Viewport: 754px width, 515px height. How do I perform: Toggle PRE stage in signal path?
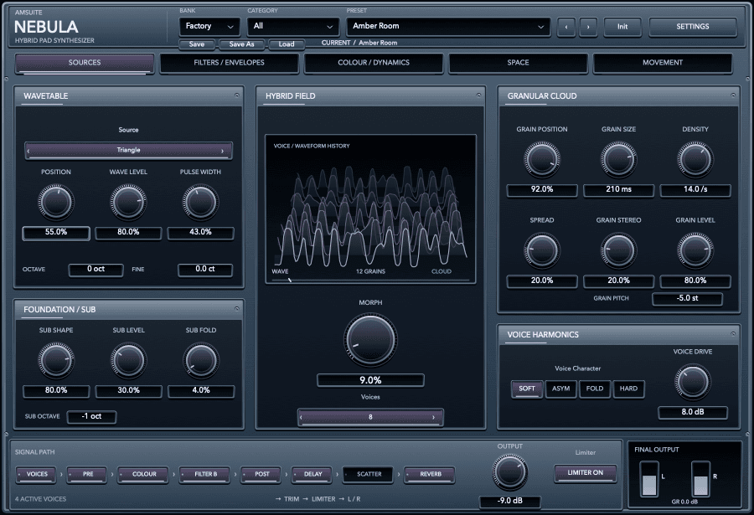click(86, 474)
